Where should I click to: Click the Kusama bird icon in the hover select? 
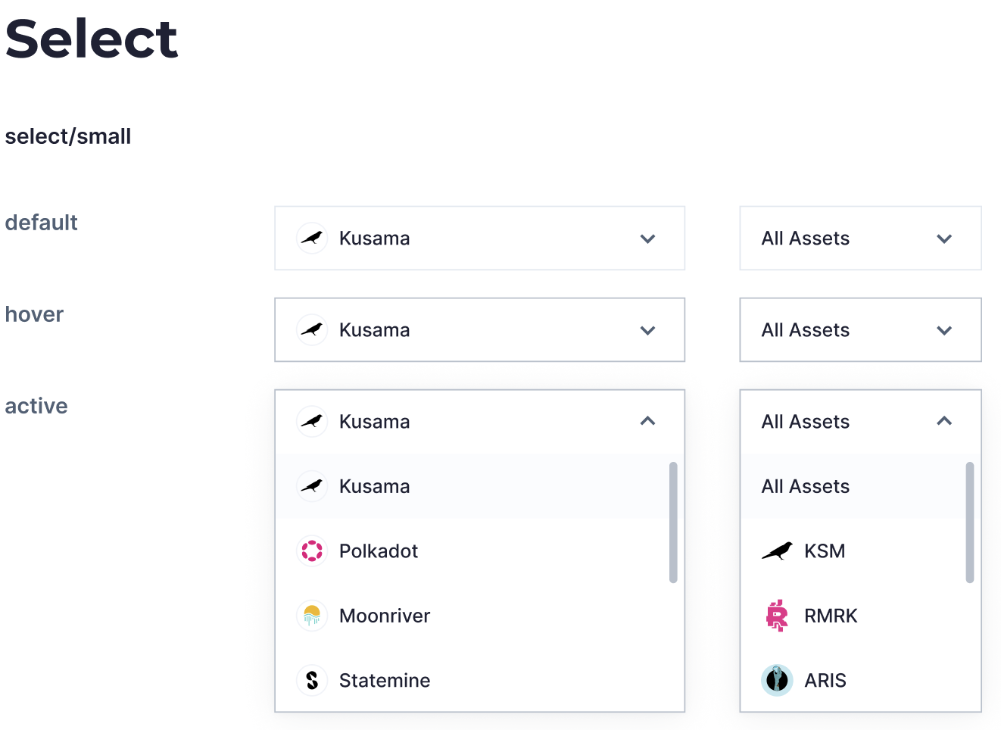click(312, 329)
